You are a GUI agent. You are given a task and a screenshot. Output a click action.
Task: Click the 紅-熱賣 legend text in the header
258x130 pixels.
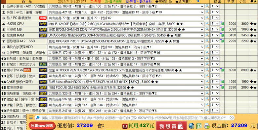click(x=96, y=2)
